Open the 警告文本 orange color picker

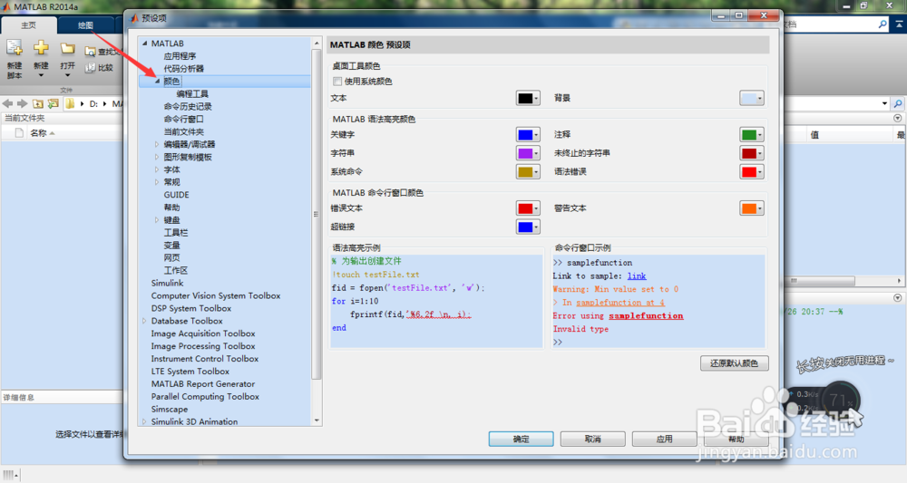[x=751, y=208]
